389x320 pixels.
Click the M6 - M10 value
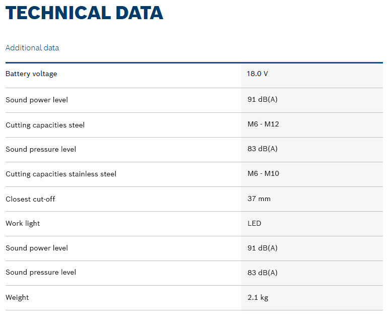[263, 173]
